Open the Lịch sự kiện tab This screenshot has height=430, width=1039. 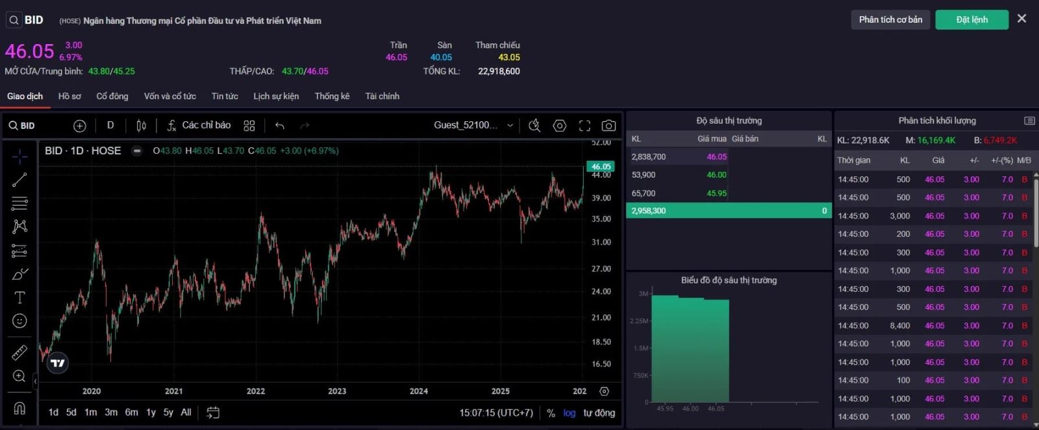(276, 96)
